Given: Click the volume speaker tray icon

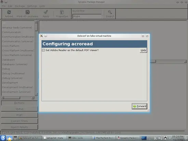Looking at the screenshot, I should click(160, 138).
